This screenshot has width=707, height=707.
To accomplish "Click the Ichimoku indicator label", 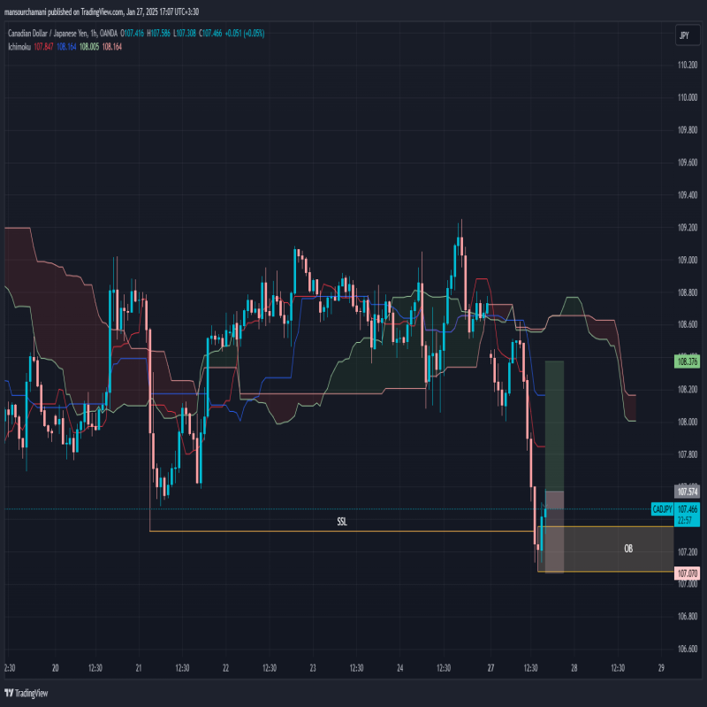I will (x=19, y=46).
